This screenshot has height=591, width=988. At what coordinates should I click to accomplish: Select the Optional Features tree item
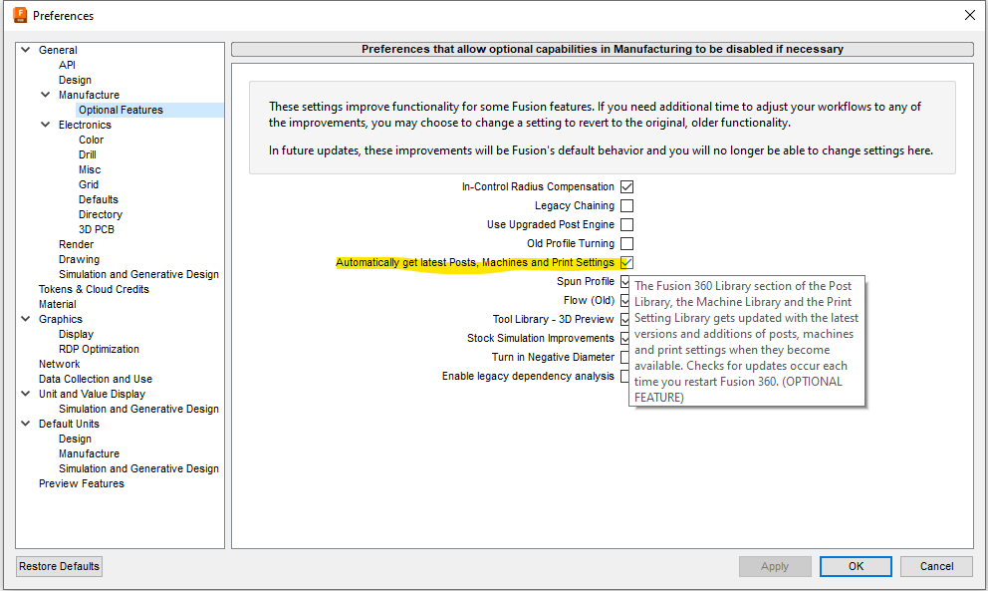pos(121,110)
